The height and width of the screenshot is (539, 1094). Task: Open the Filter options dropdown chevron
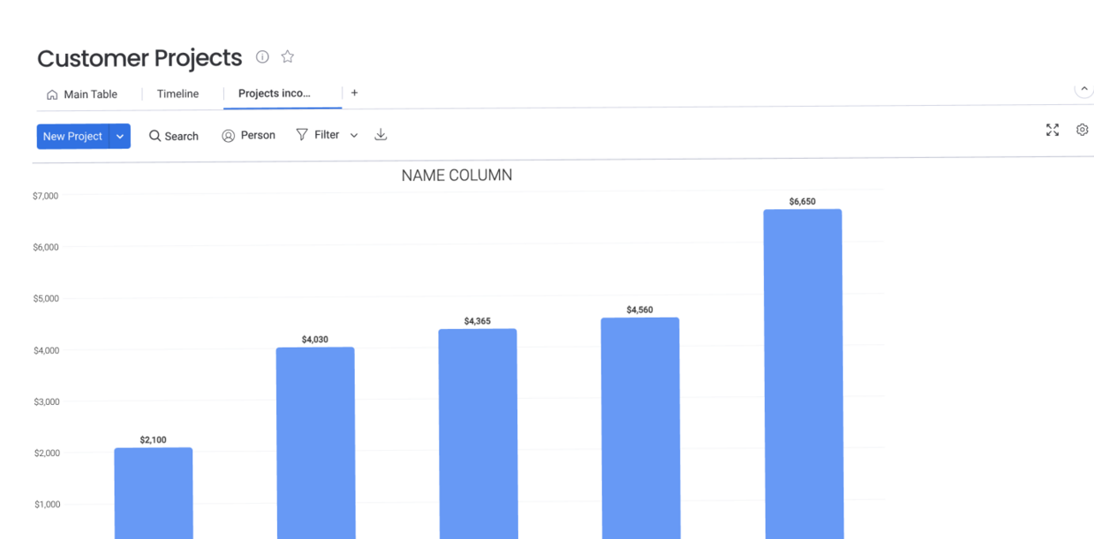pyautogui.click(x=354, y=136)
